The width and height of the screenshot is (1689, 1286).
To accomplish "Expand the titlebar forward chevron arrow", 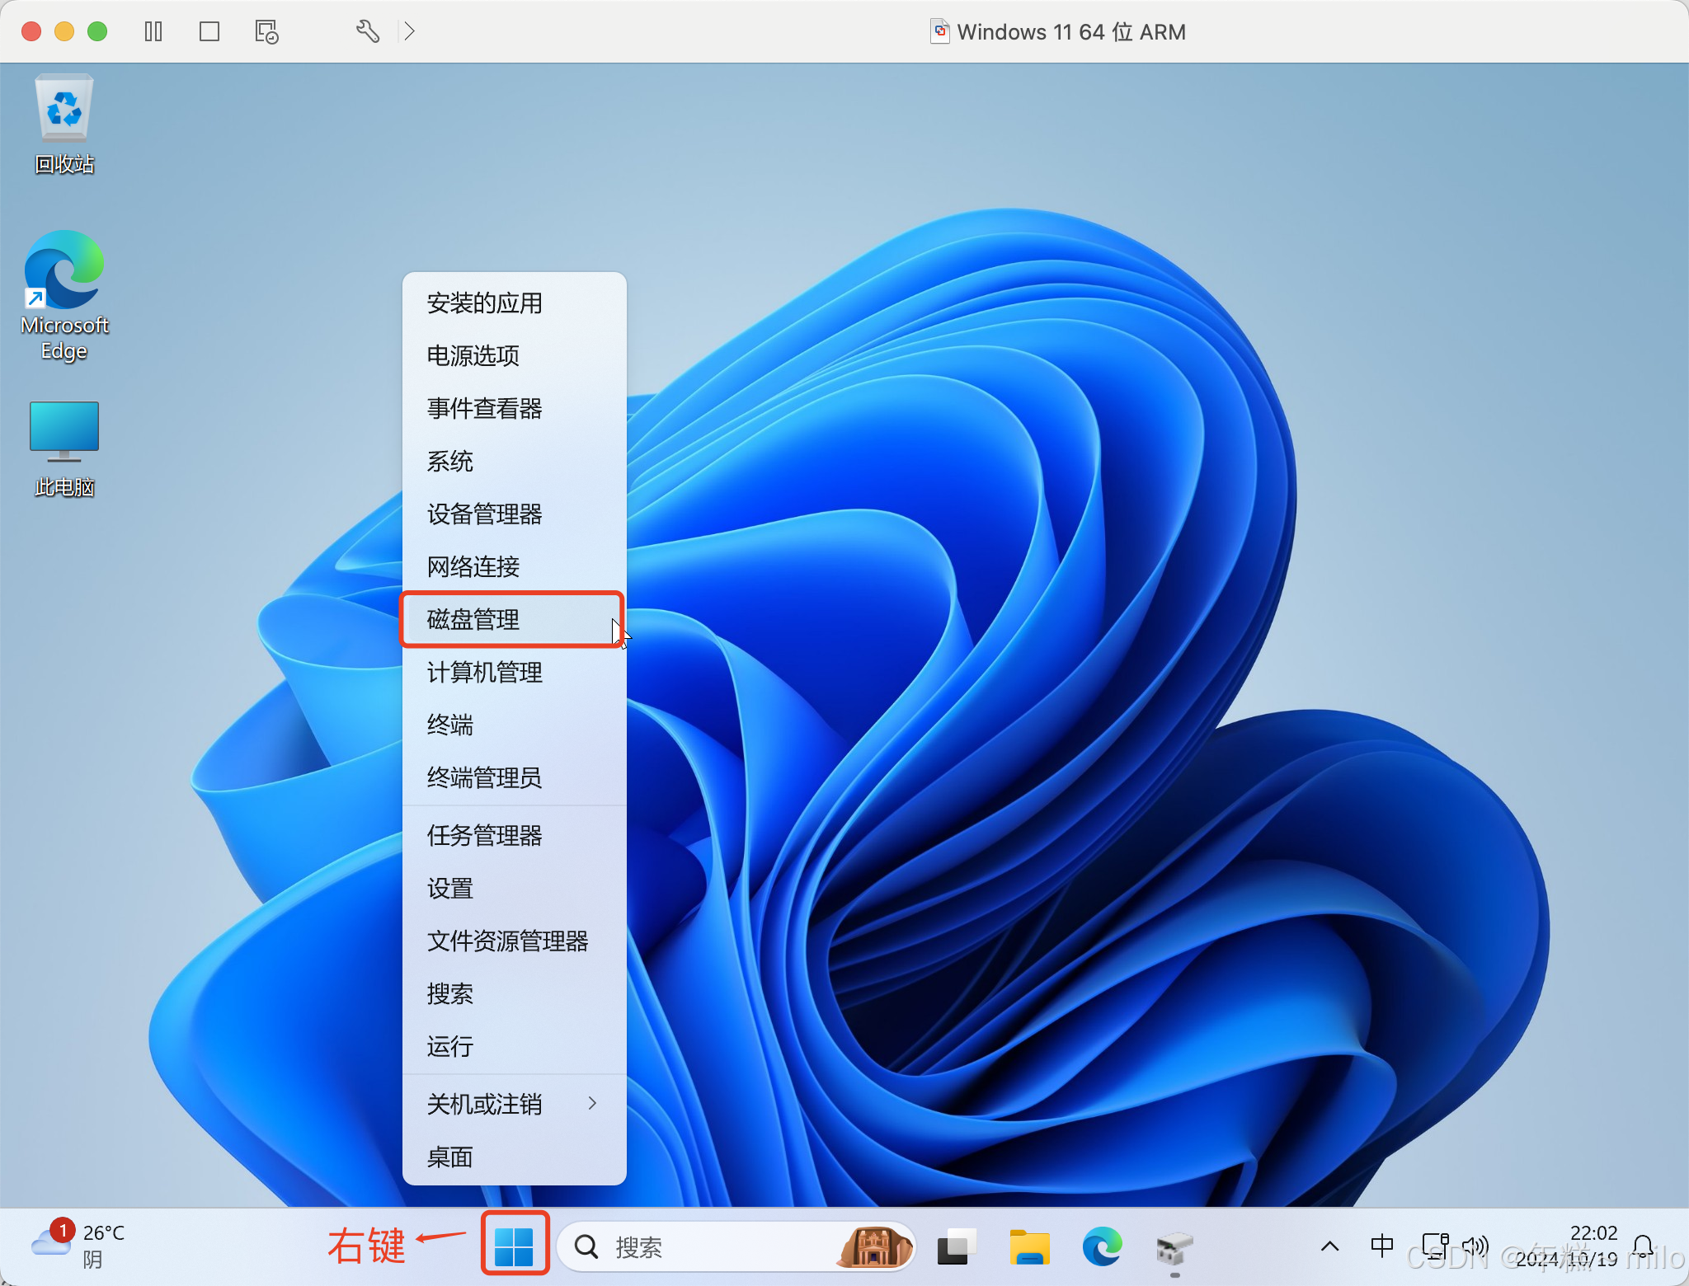I will [x=409, y=32].
